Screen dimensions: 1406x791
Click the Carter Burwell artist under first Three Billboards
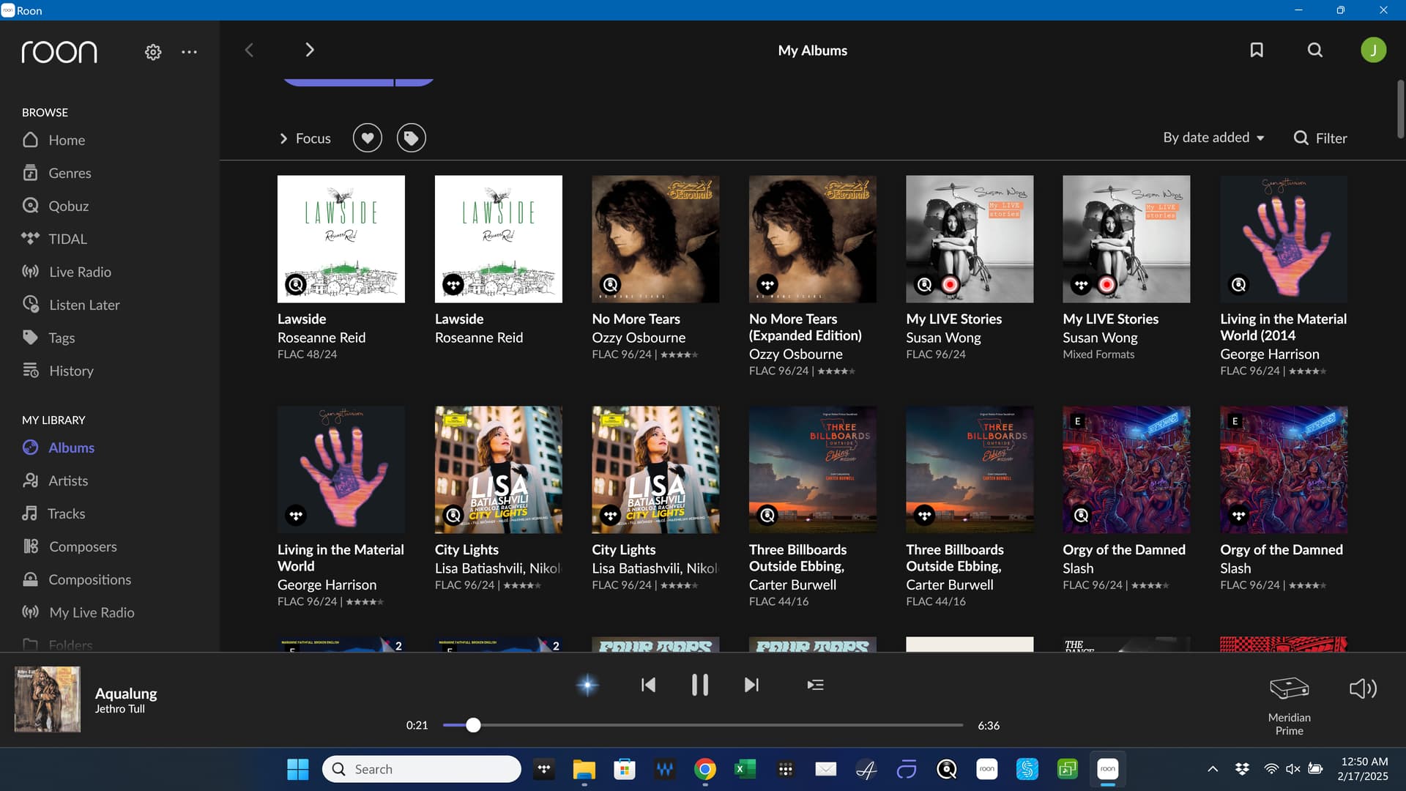(792, 584)
